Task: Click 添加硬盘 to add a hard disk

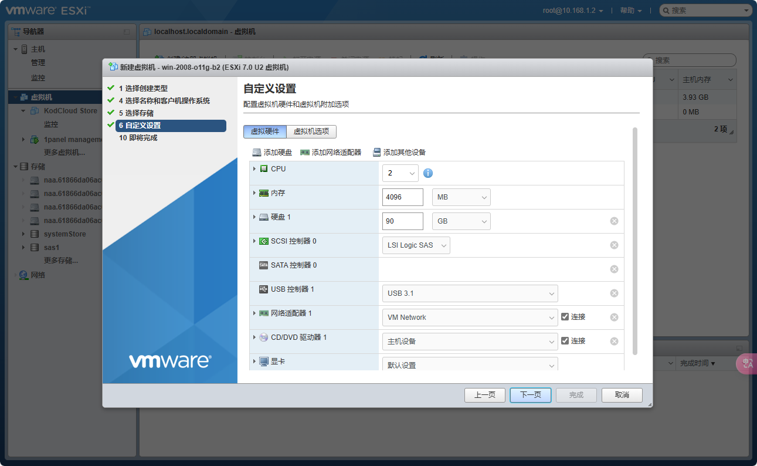Action: pyautogui.click(x=272, y=153)
